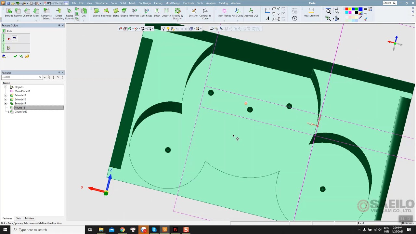The height and width of the screenshot is (234, 416).
Task: Click the Required step parameters dialog icon
Action: click(14, 38)
